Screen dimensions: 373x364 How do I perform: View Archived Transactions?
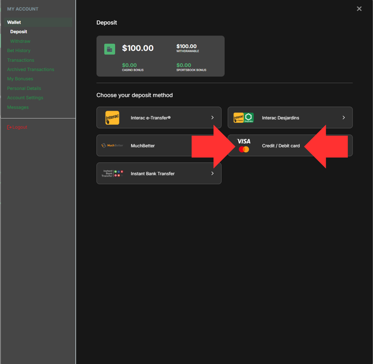pyautogui.click(x=30, y=69)
